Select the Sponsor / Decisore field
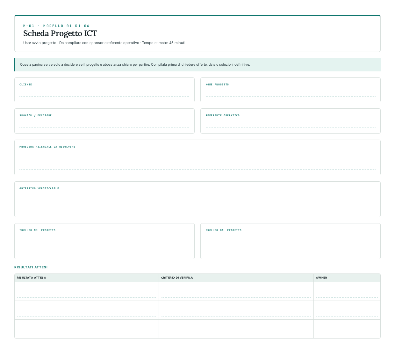The width and height of the screenshot is (395, 364). pos(104,124)
